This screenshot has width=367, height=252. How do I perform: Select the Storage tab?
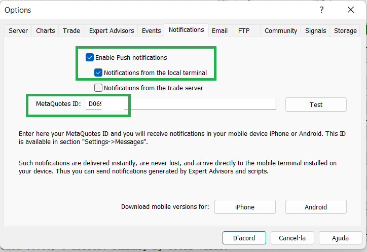point(345,31)
